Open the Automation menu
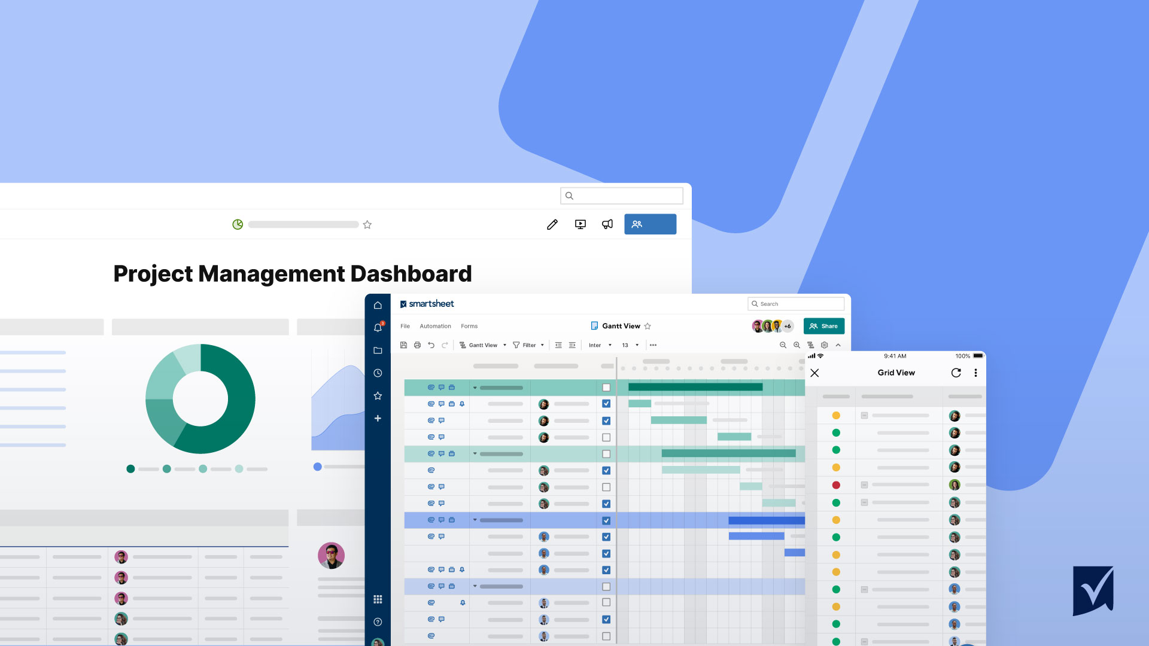The image size is (1149, 646). tap(435, 326)
